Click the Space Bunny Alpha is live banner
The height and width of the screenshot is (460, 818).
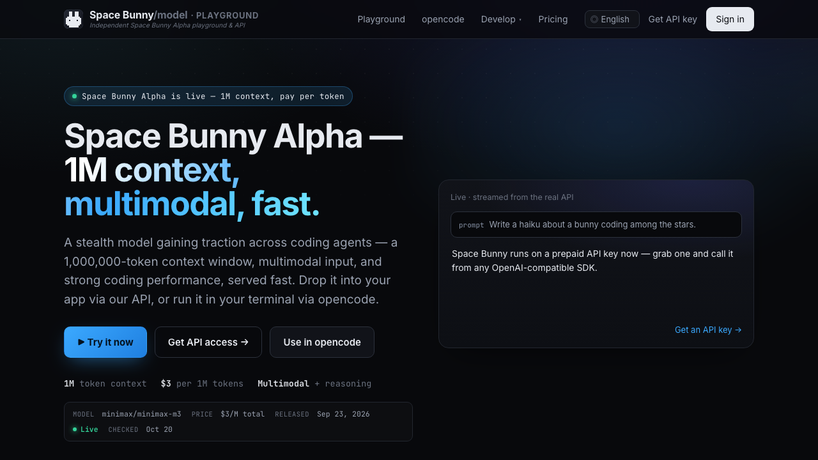point(208,96)
